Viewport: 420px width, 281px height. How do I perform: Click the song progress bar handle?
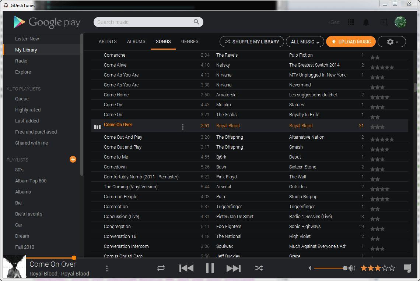point(74,258)
